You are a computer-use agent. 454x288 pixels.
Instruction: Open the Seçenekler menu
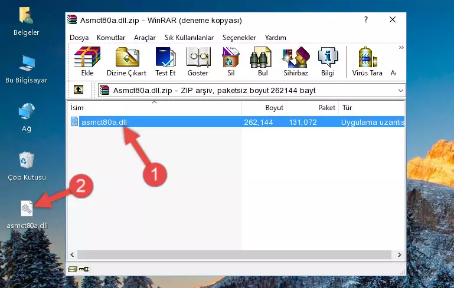239,38
